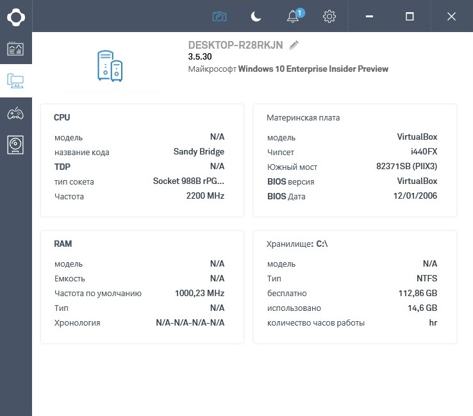Viewport: 473px width, 416px height.
Task: Click the название кода label
Action: point(82,153)
